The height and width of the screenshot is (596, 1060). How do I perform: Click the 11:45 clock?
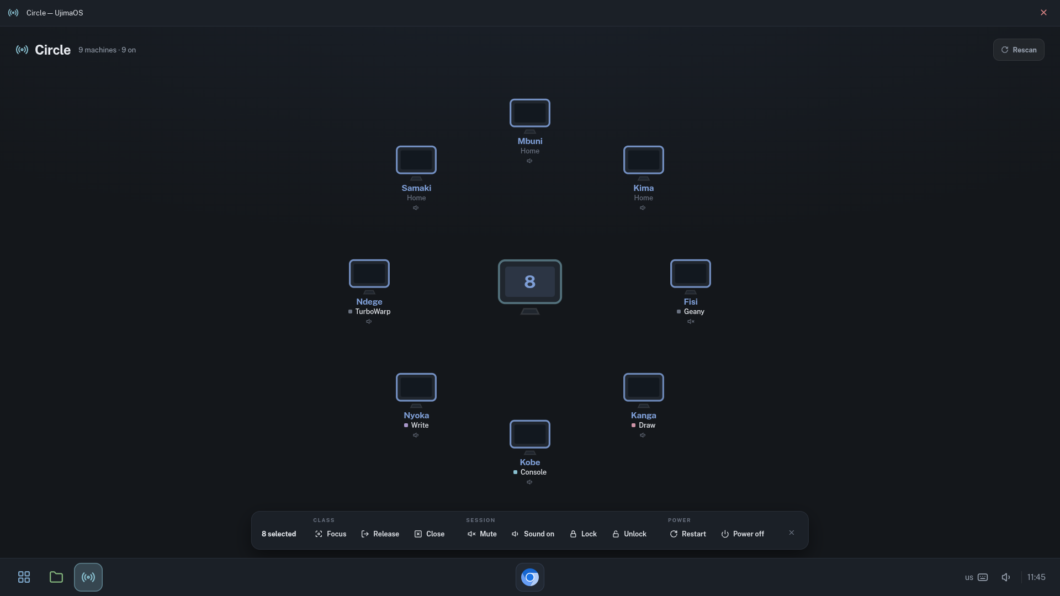click(1036, 577)
